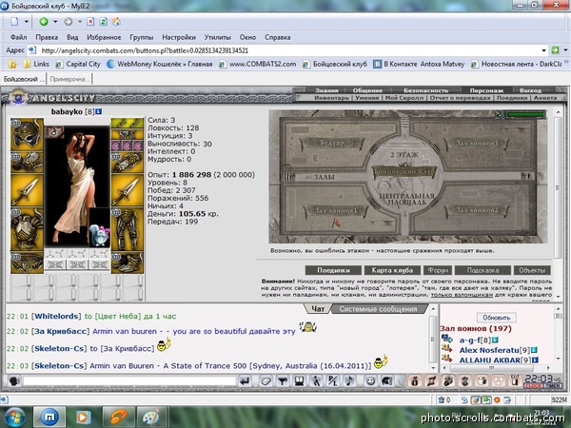571x428 pixels.
Task: Select the left-hand dagger weapon slot
Action: (x=27, y=190)
